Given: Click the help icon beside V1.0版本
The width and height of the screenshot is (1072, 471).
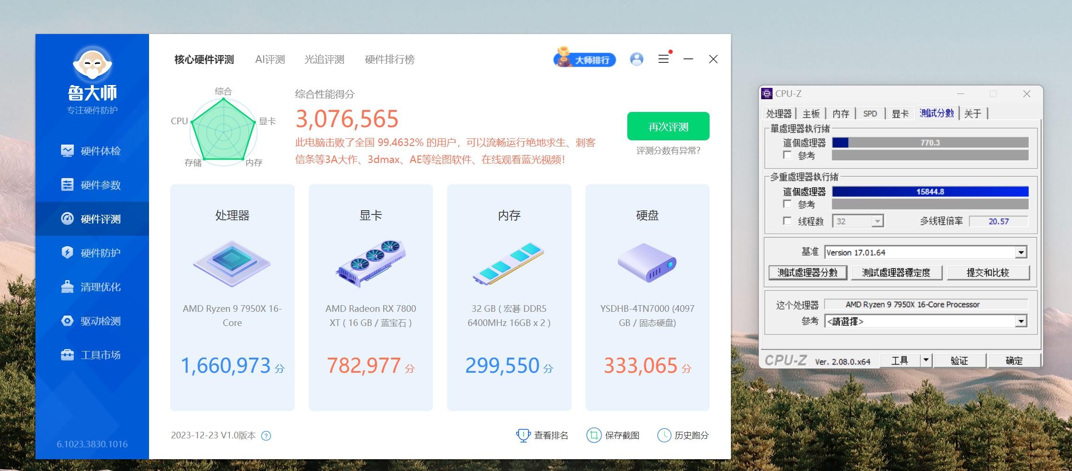Looking at the screenshot, I should 266,436.
